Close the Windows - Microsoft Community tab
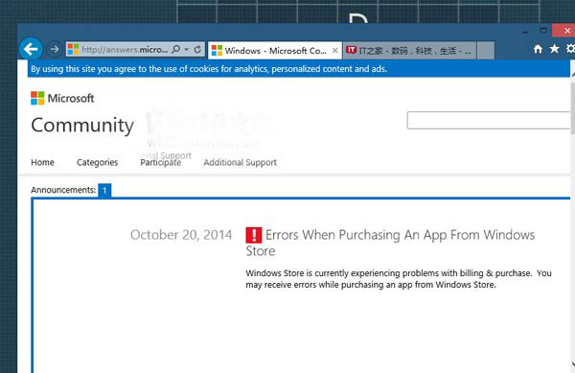The width and height of the screenshot is (575, 373). coord(334,51)
